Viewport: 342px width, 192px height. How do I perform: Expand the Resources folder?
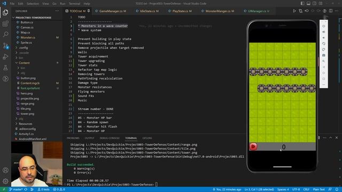(x=37, y=124)
